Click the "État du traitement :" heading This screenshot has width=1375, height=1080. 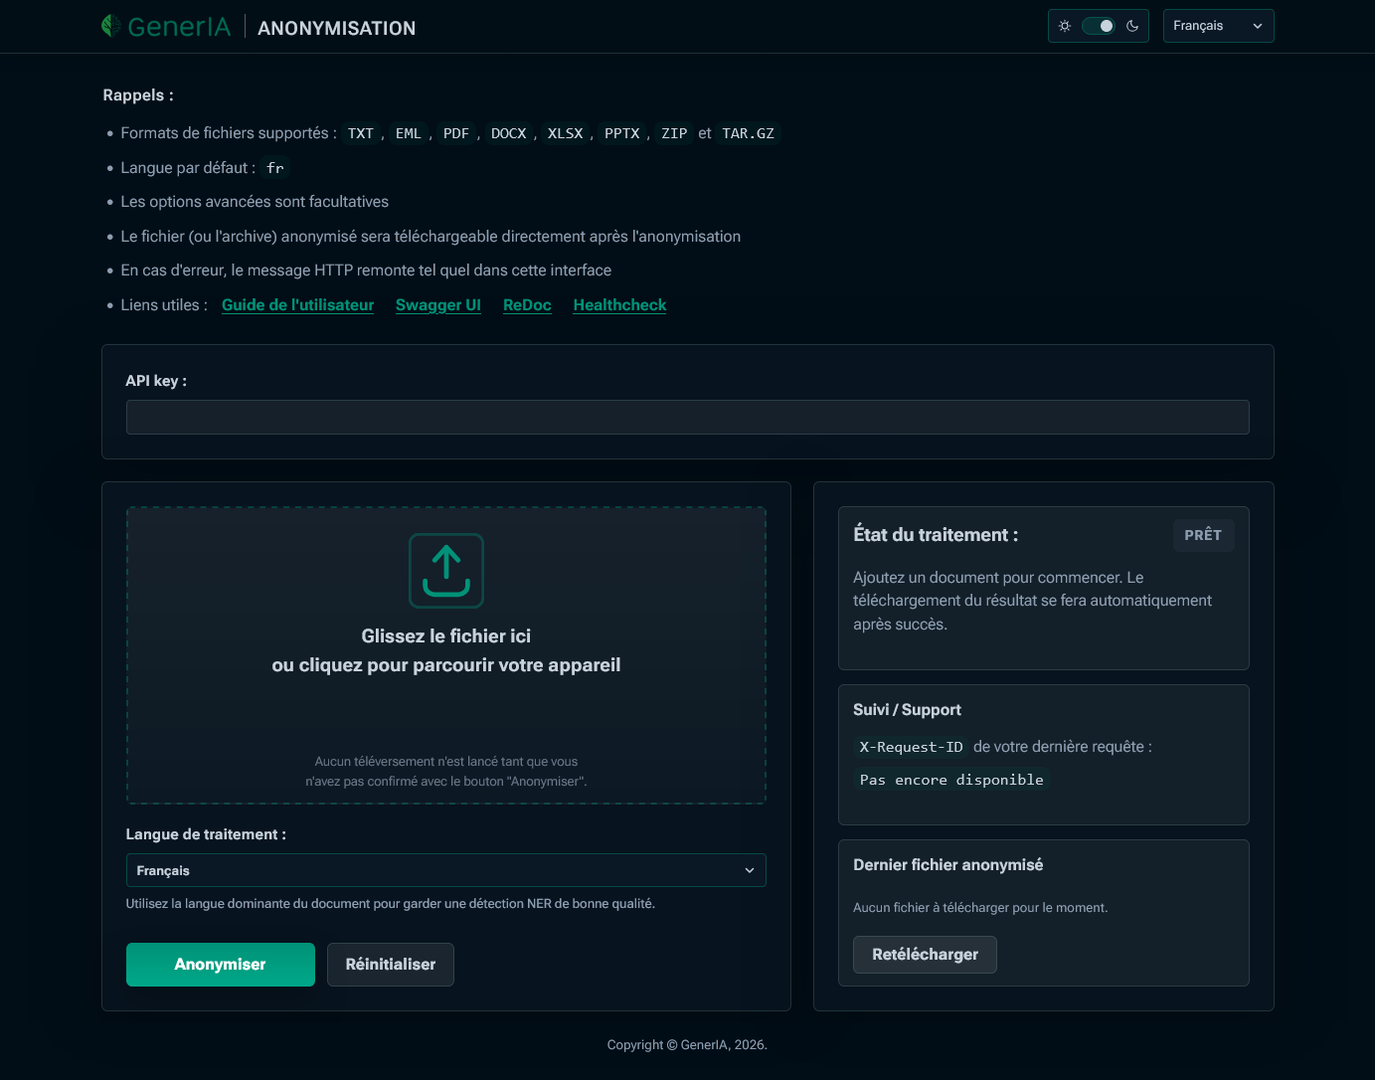point(936,535)
